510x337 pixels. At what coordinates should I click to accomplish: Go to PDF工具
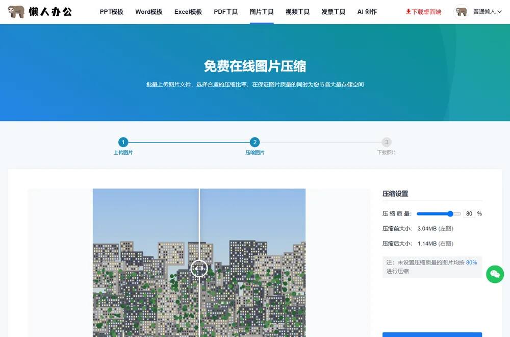[226, 12]
